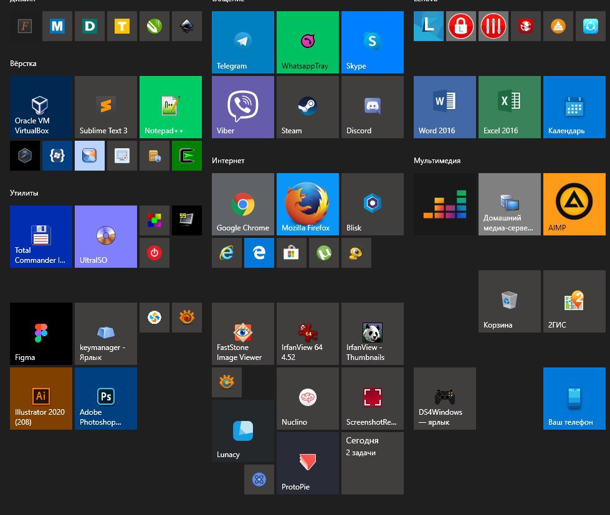Open the Skype tile
The width and height of the screenshot is (610, 515).
click(373, 42)
